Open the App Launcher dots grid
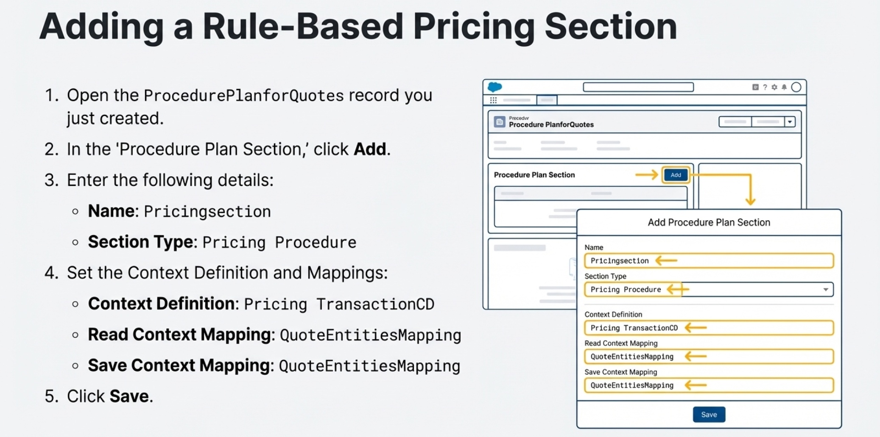 493,100
